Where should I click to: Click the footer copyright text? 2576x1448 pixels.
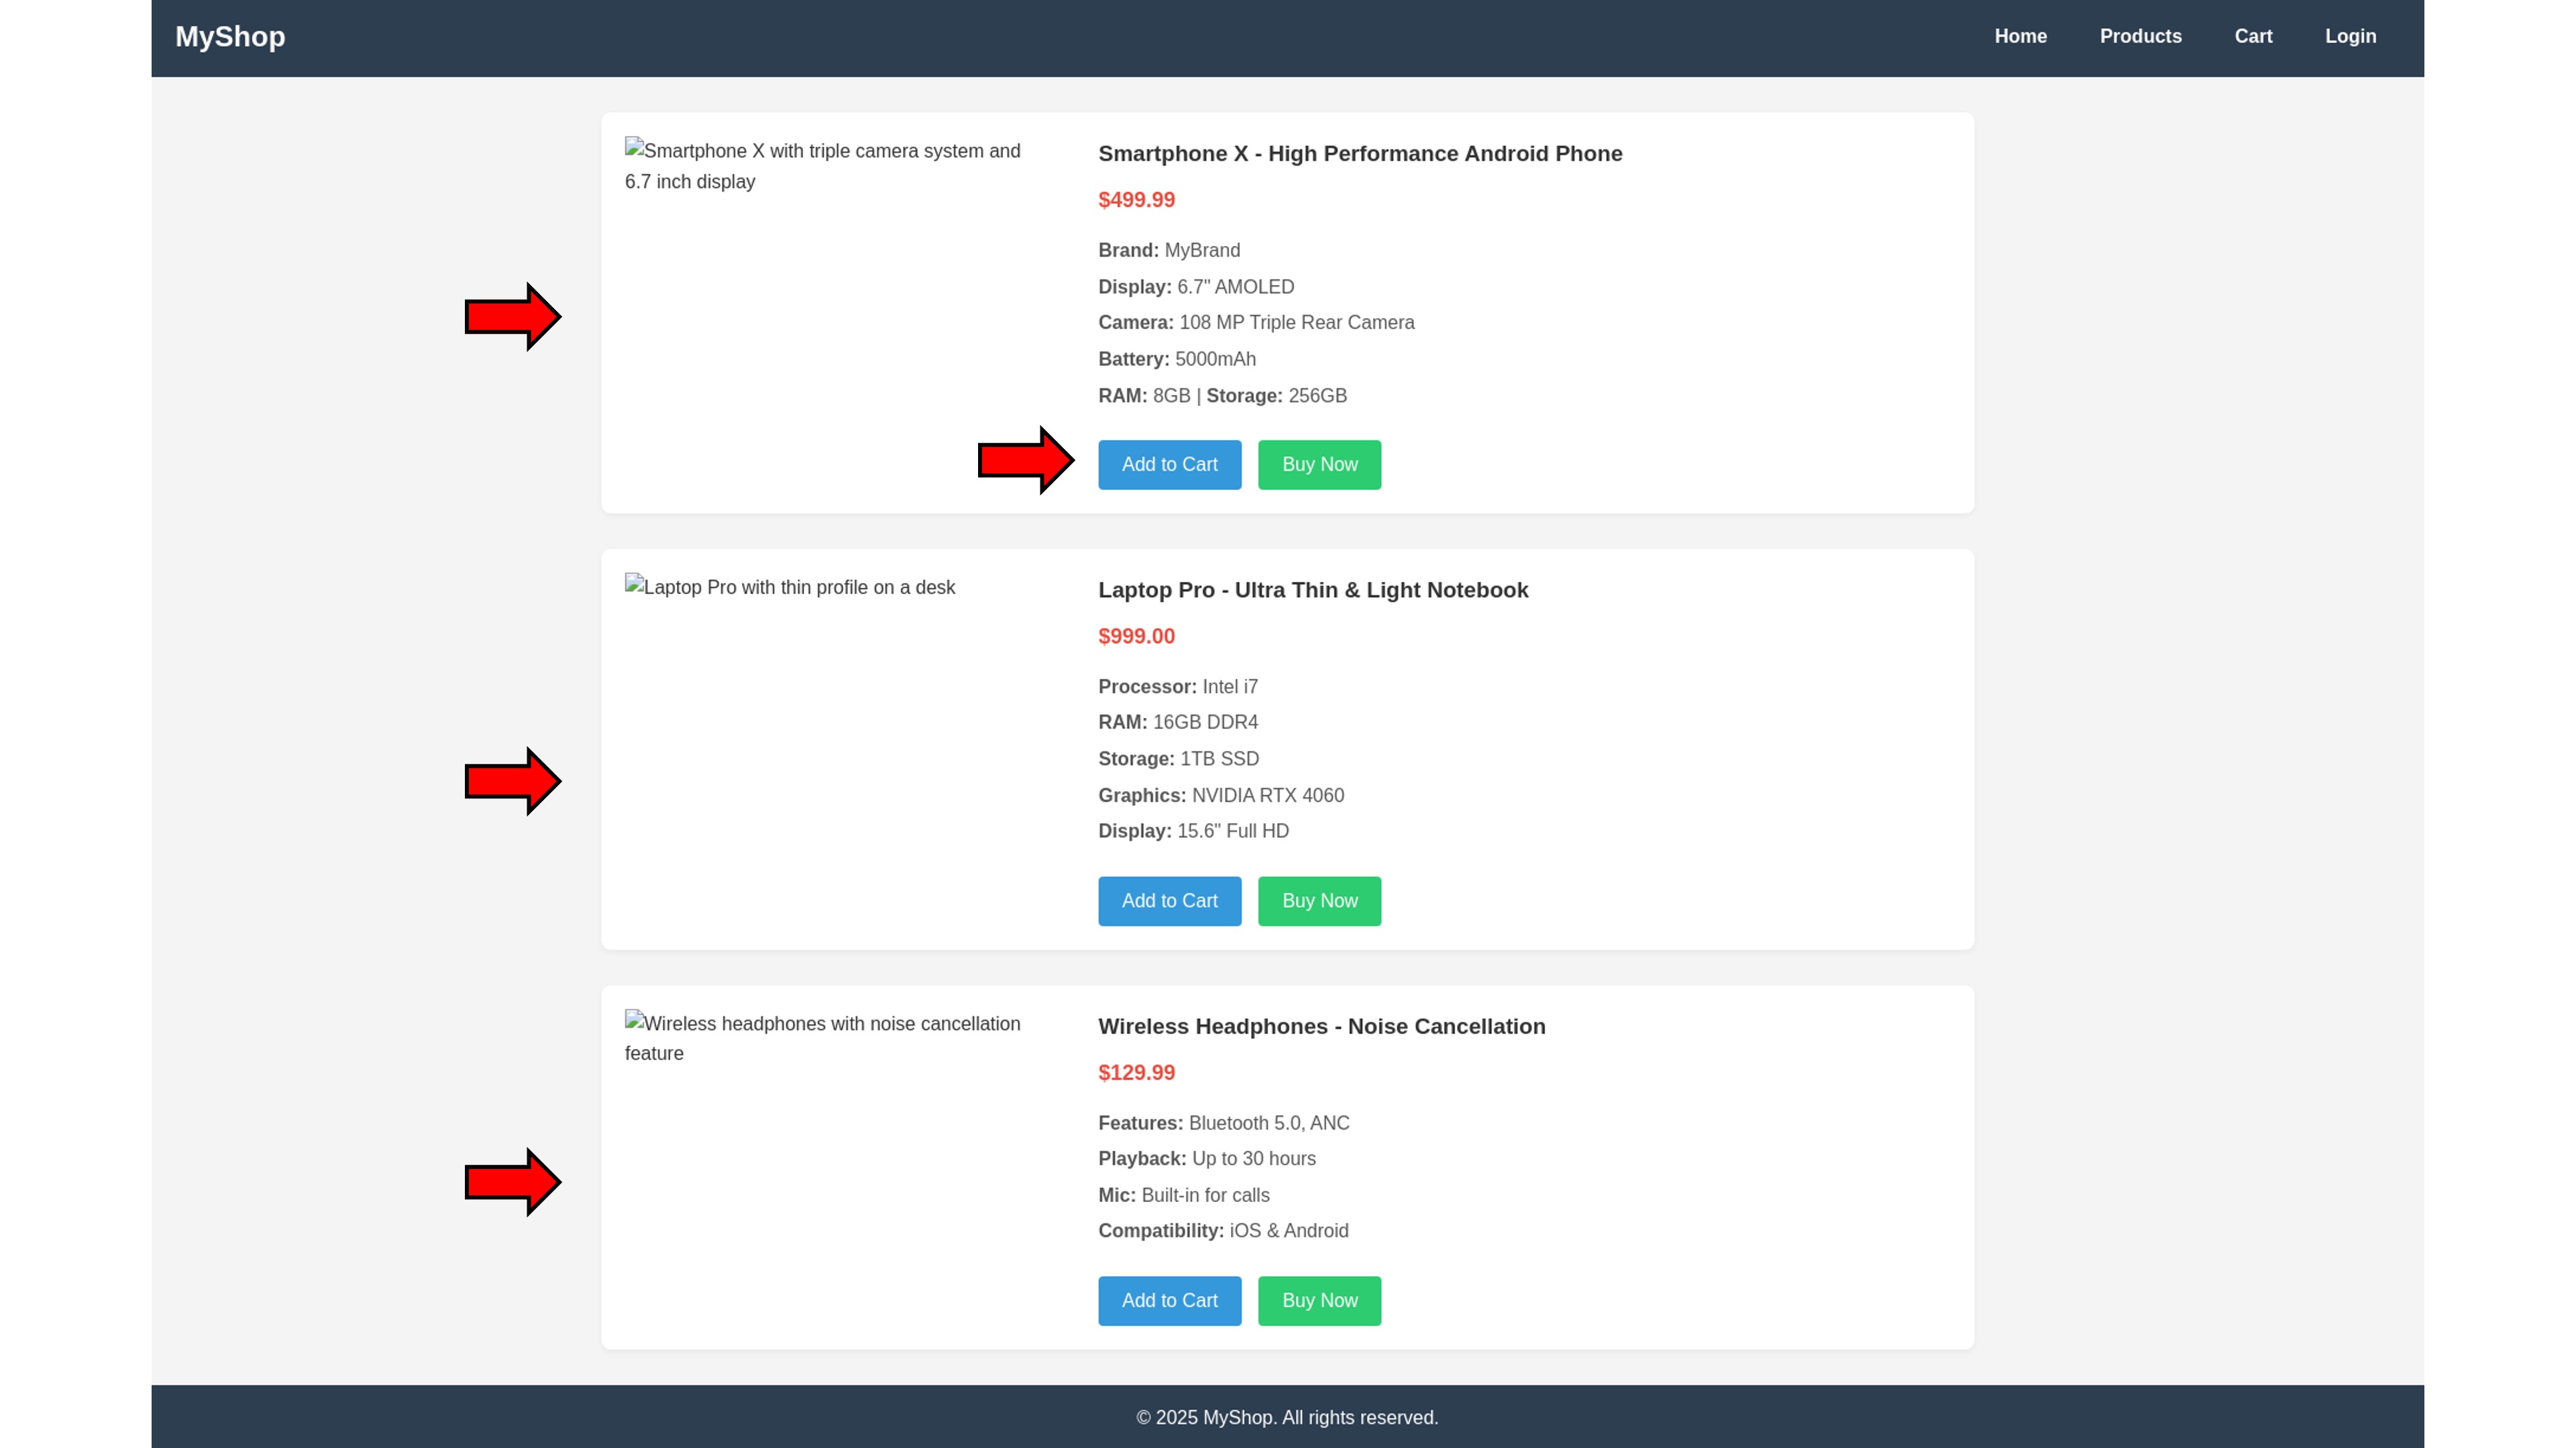point(1287,1417)
